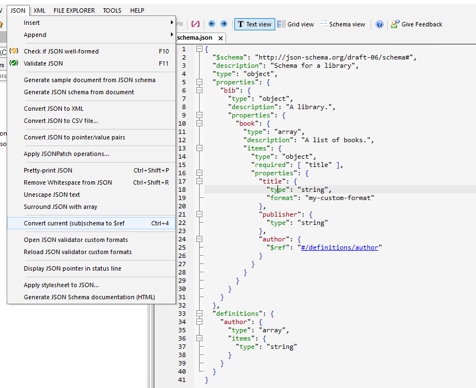This screenshot has width=476, height=388.
Task: Close the schema.json tab
Action: (221, 38)
